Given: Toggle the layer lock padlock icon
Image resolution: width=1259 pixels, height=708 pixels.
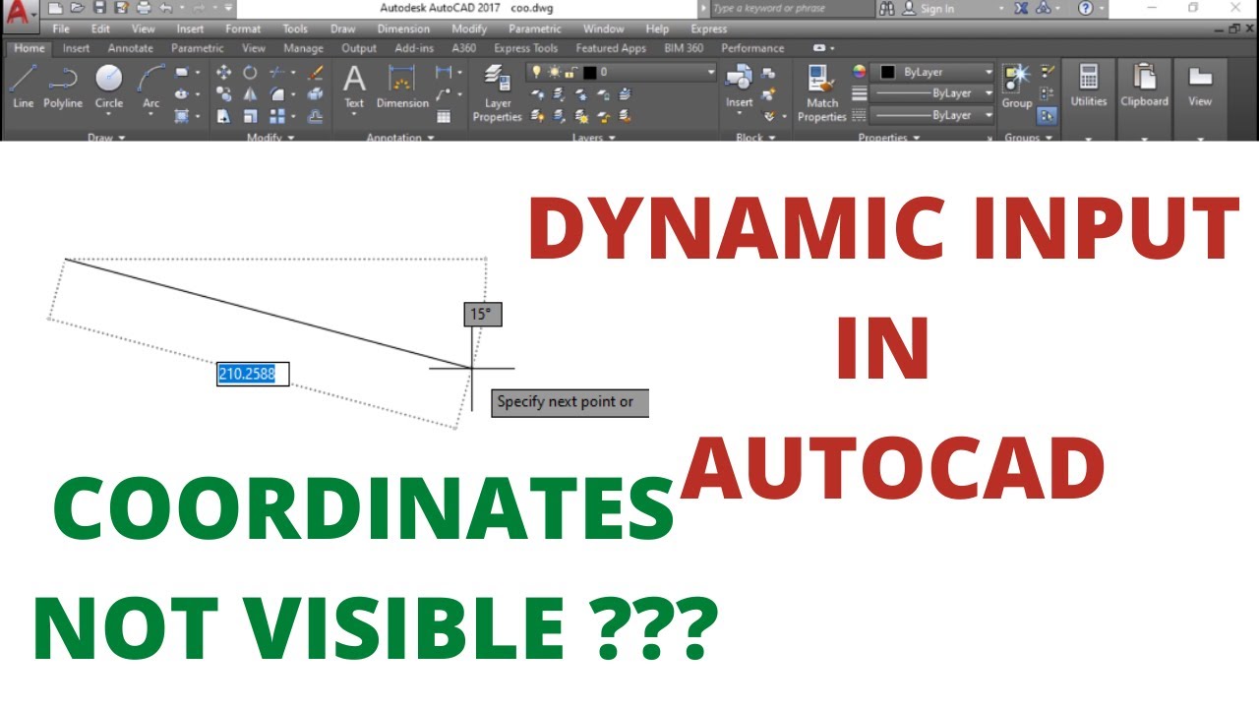Looking at the screenshot, I should [570, 73].
